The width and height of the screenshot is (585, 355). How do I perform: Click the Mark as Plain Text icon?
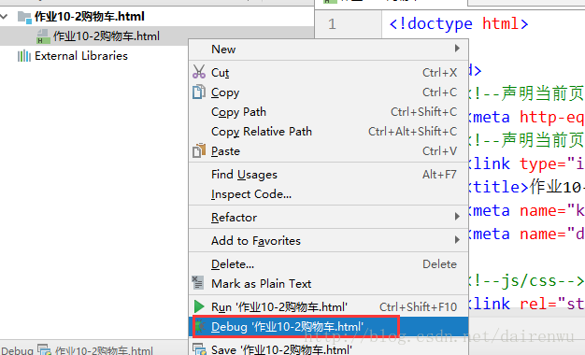[x=198, y=283]
